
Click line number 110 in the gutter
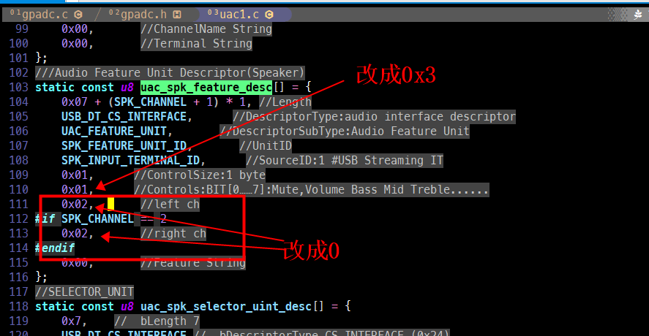pyautogui.click(x=18, y=189)
